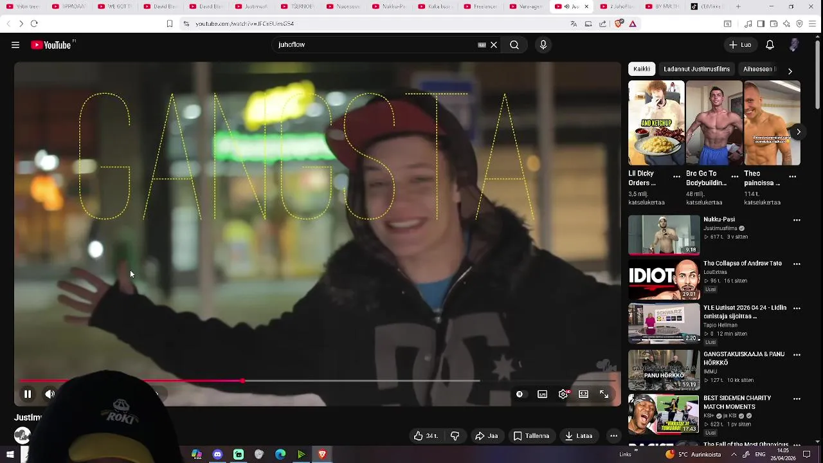The width and height of the screenshot is (823, 463).
Task: Go forward in browser history
Action: [21, 24]
